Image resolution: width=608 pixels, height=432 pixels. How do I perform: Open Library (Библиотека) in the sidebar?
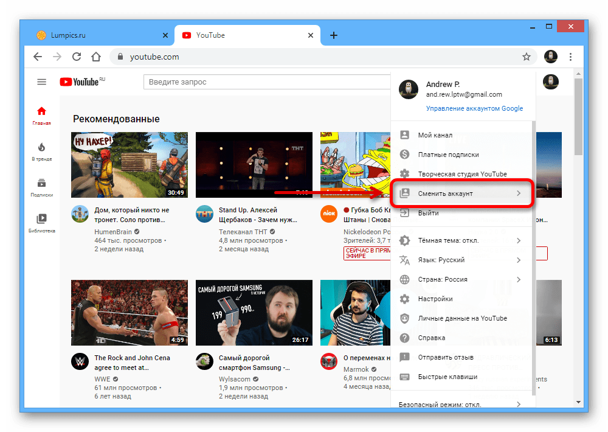coord(42,223)
